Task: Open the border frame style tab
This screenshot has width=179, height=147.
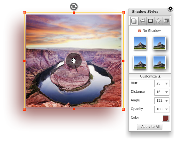Action: pos(150,21)
